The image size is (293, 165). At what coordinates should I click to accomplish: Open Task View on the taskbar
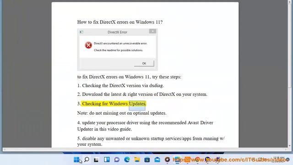(x=96, y=160)
